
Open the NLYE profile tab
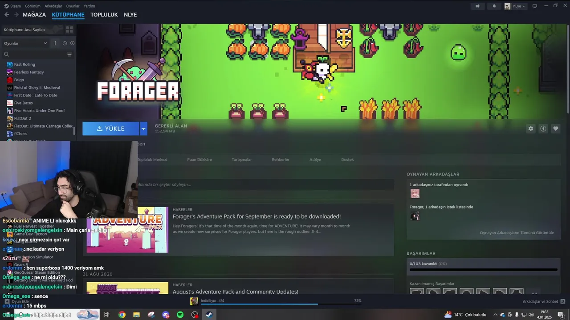pos(130,15)
